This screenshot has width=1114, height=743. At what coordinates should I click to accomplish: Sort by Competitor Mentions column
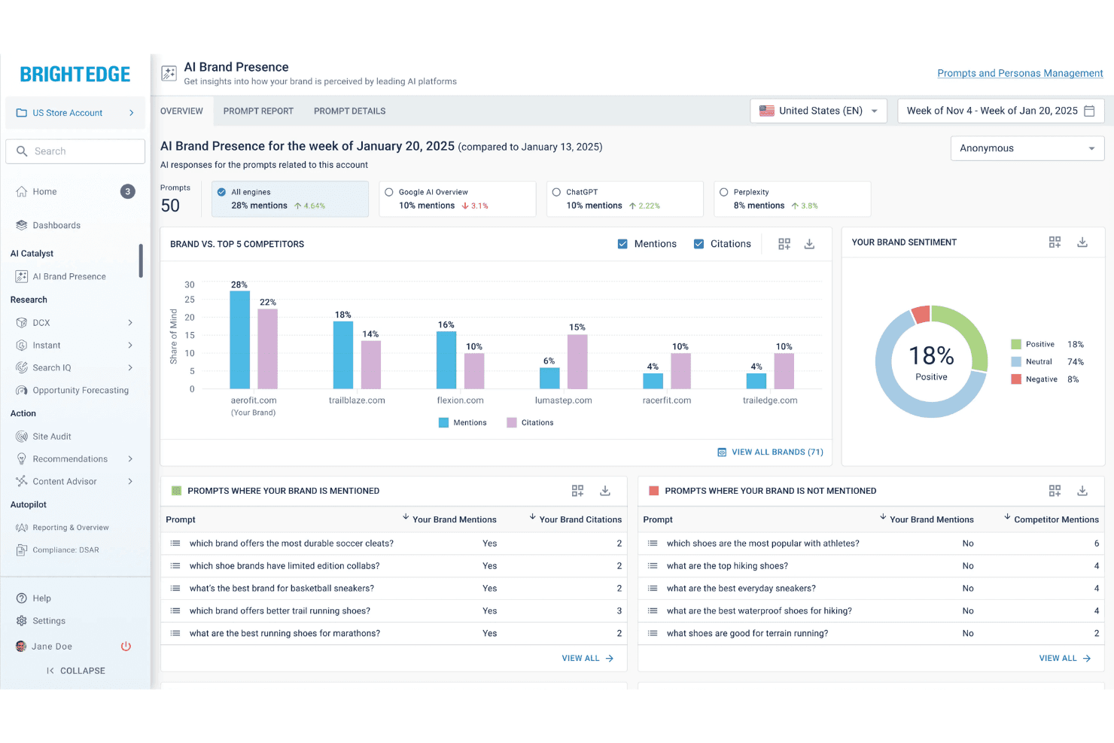coord(1051,519)
